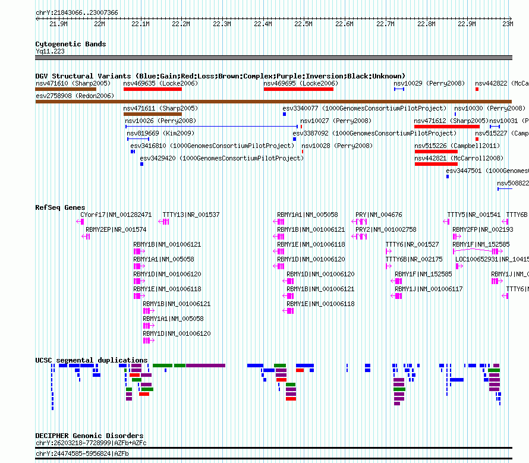Click the nsv10026 (Perry2008) long blue line
Viewport: 529px width, 463px height.
click(x=212, y=127)
